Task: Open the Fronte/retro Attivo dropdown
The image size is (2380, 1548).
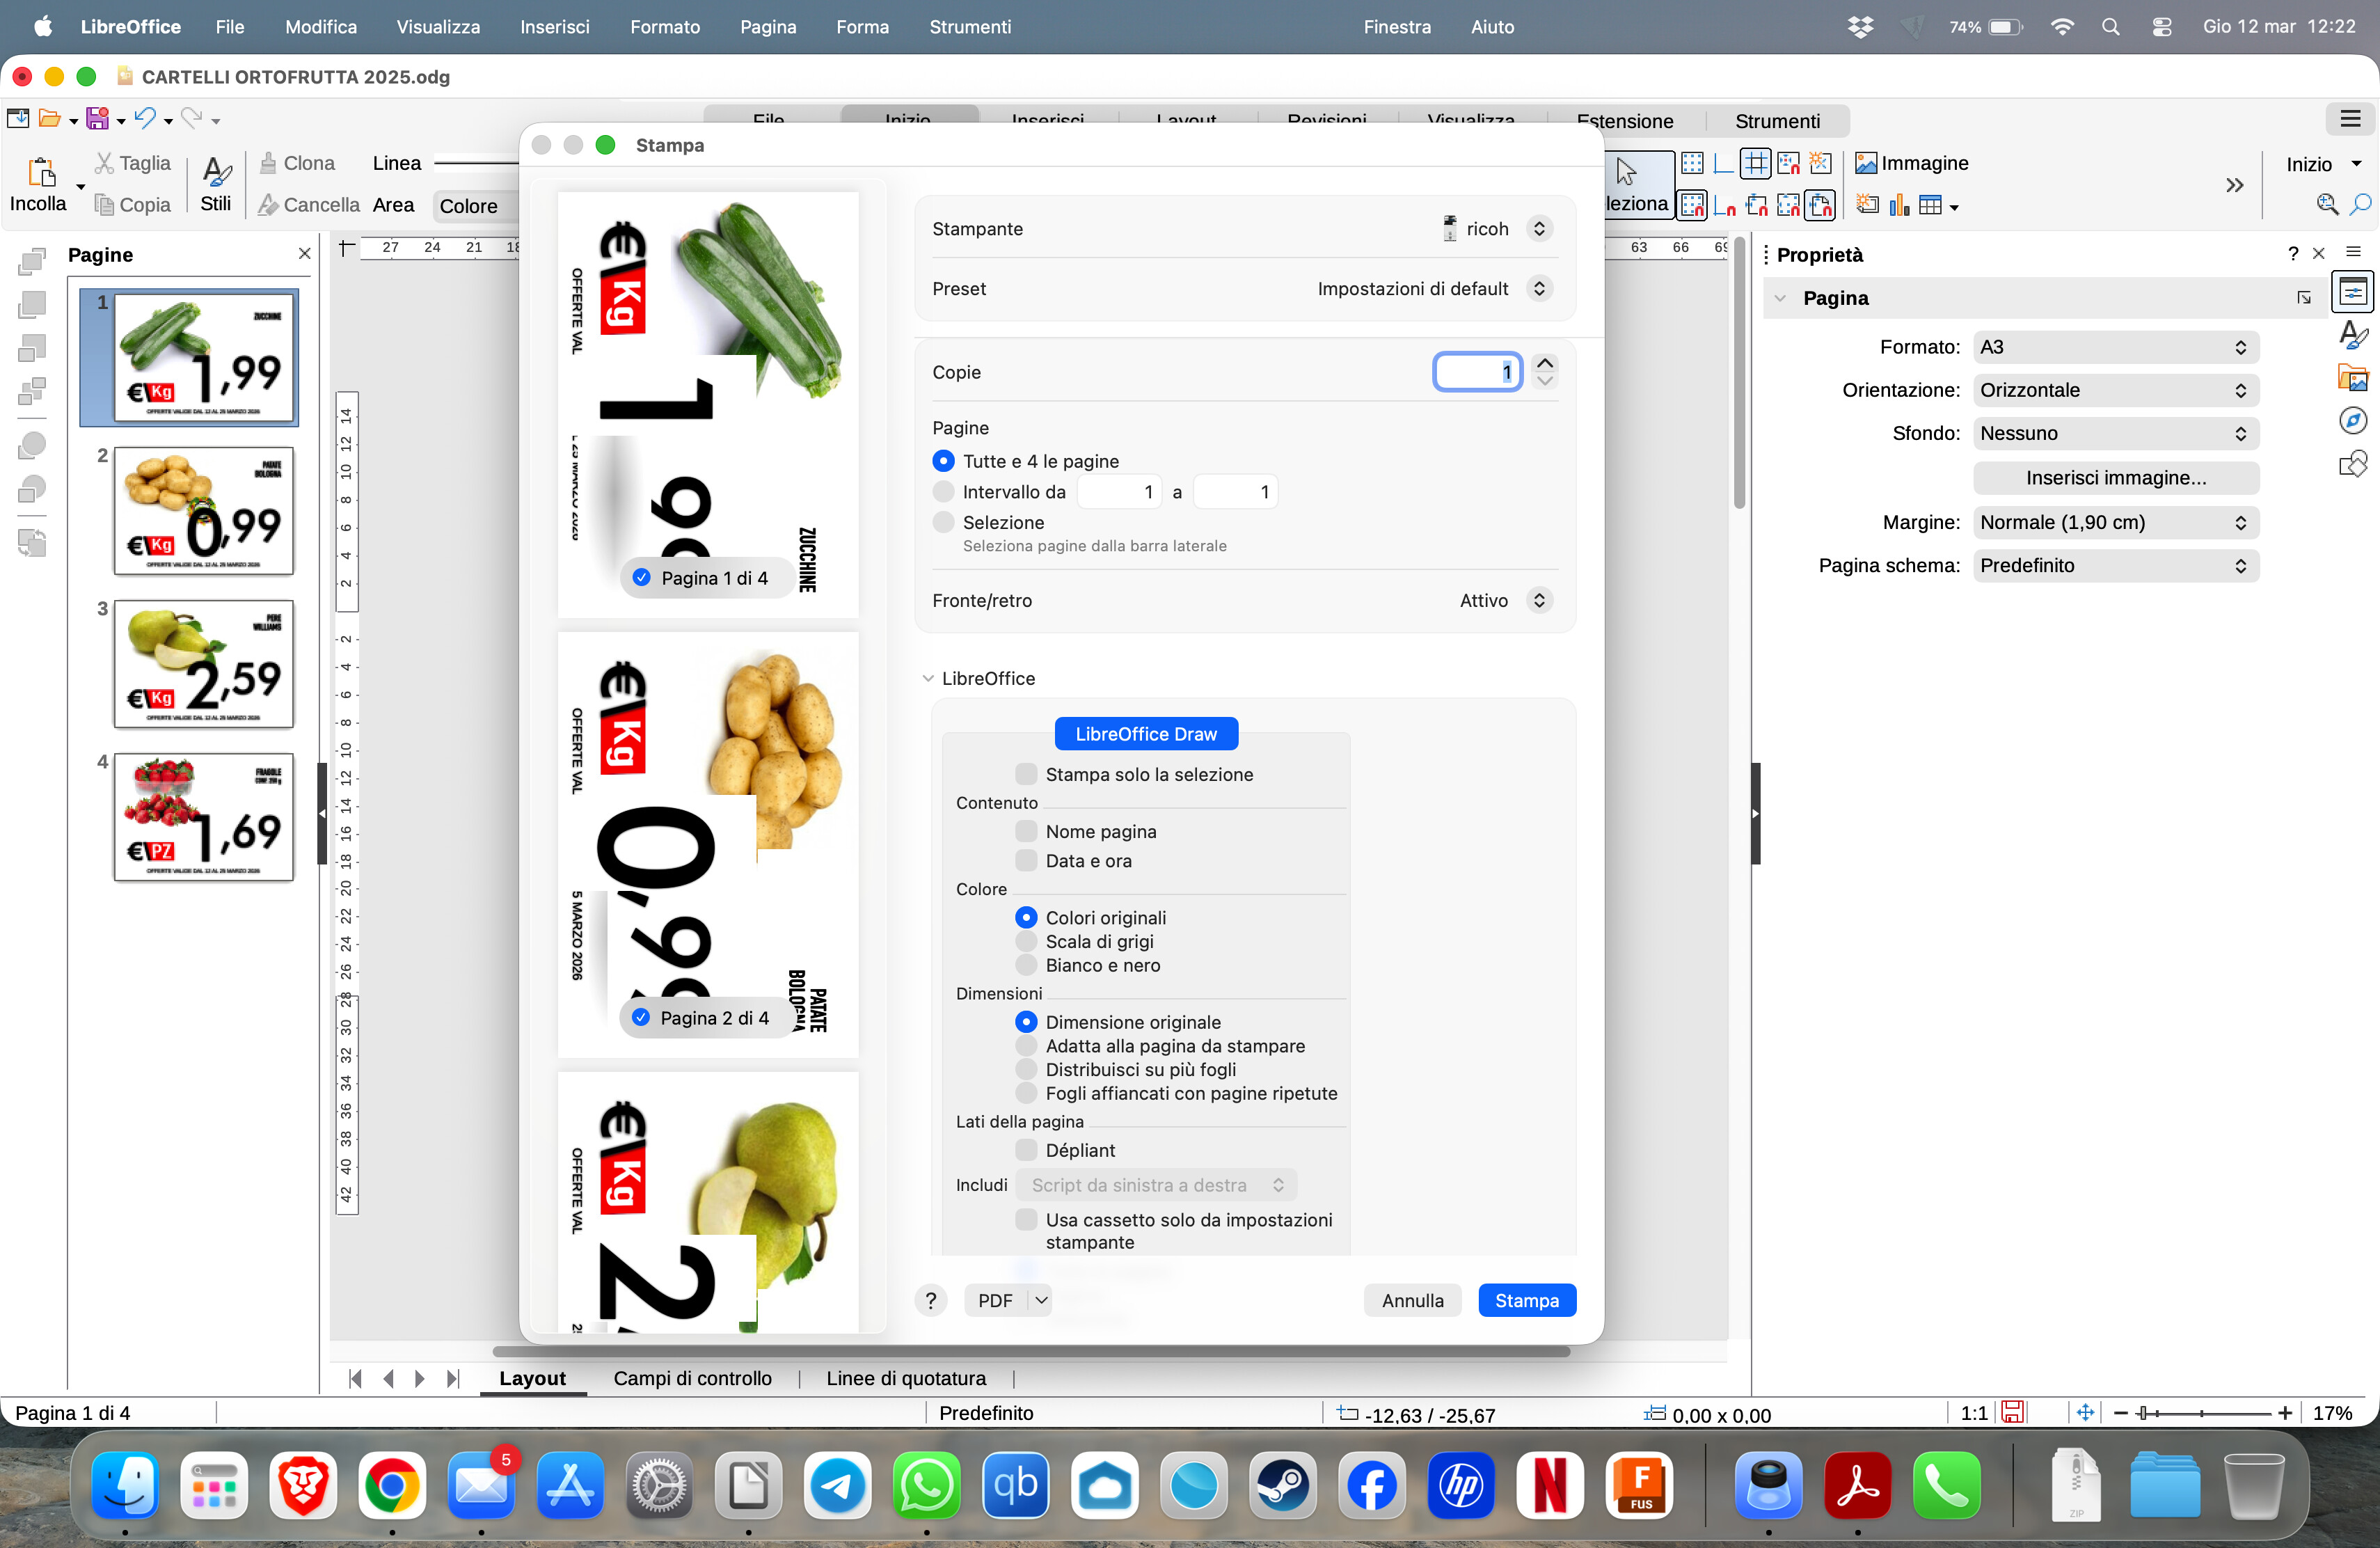Action: [x=1539, y=600]
